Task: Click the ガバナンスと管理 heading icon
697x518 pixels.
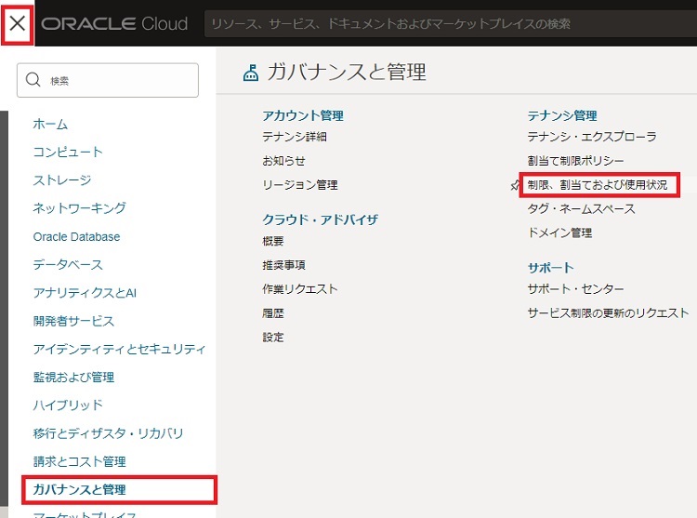Action: coord(251,73)
